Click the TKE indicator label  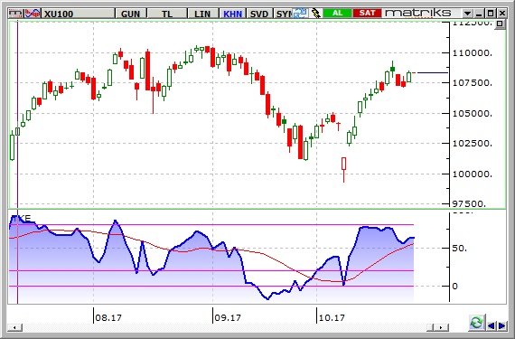pyautogui.click(x=21, y=219)
